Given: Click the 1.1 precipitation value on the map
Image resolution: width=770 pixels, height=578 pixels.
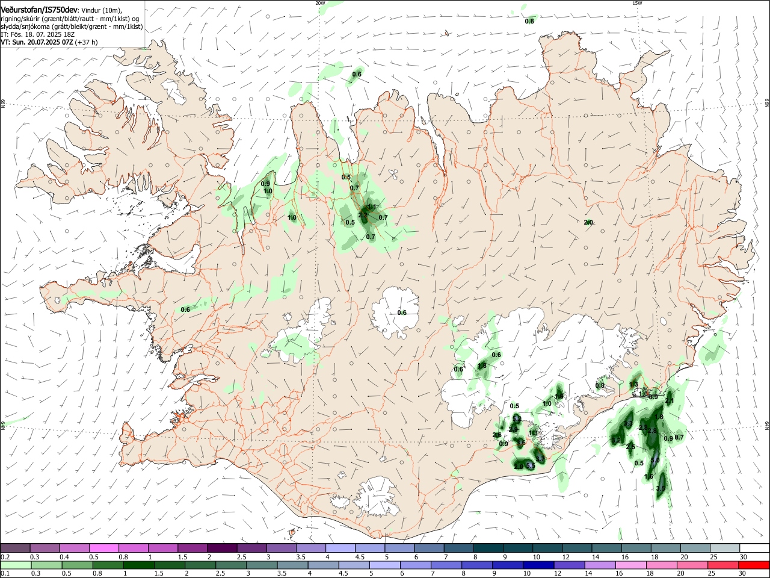Looking at the screenshot, I should [x=372, y=207].
